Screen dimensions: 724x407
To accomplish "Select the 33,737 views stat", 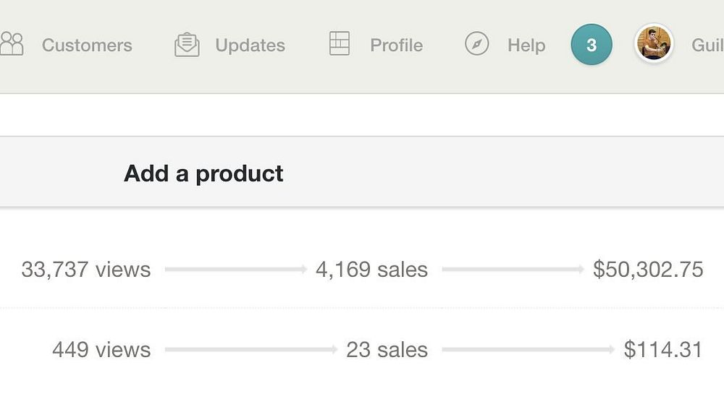I will click(x=86, y=270).
